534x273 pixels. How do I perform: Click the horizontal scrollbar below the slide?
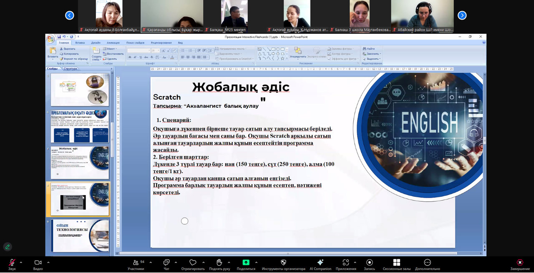point(288,253)
